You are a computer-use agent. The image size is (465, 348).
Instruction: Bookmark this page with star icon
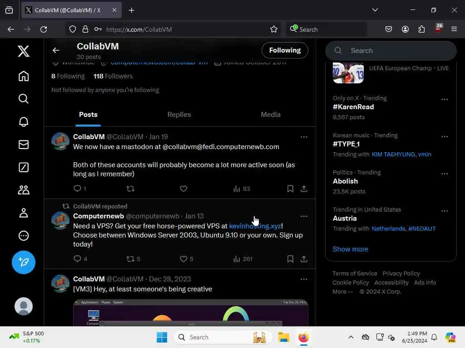click(273, 29)
